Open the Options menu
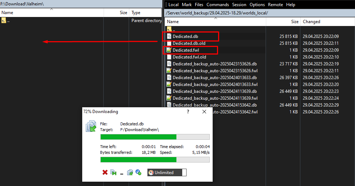Screen dimensions: 355x186 coord(257,5)
